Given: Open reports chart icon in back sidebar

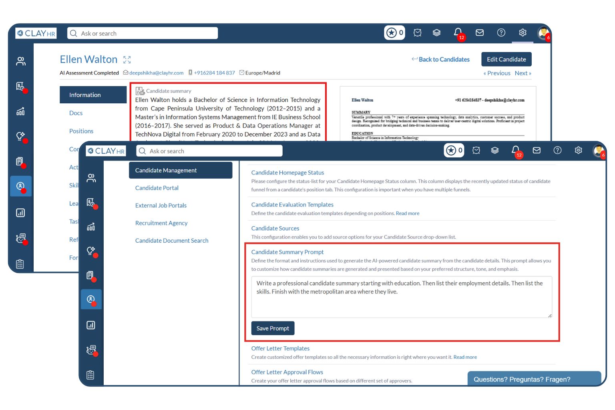Looking at the screenshot, I should 20,213.
